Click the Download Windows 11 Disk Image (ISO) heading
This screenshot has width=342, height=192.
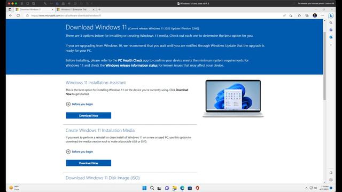(x=103, y=178)
